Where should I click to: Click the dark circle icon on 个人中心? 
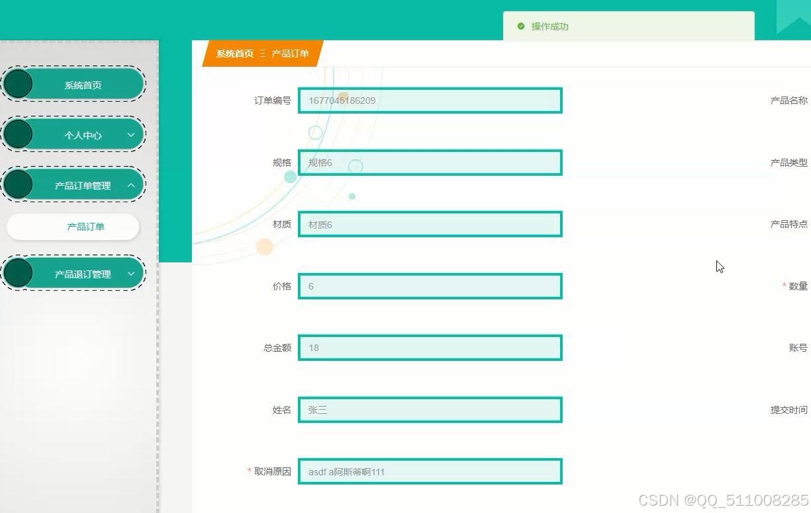pos(18,134)
